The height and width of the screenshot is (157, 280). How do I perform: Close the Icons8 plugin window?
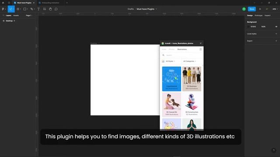coord(200,43)
